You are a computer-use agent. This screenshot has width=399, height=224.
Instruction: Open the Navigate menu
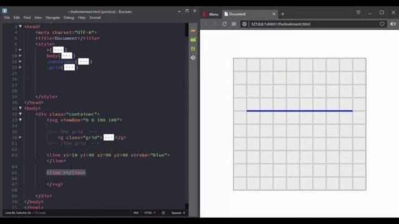pyautogui.click(x=52, y=17)
